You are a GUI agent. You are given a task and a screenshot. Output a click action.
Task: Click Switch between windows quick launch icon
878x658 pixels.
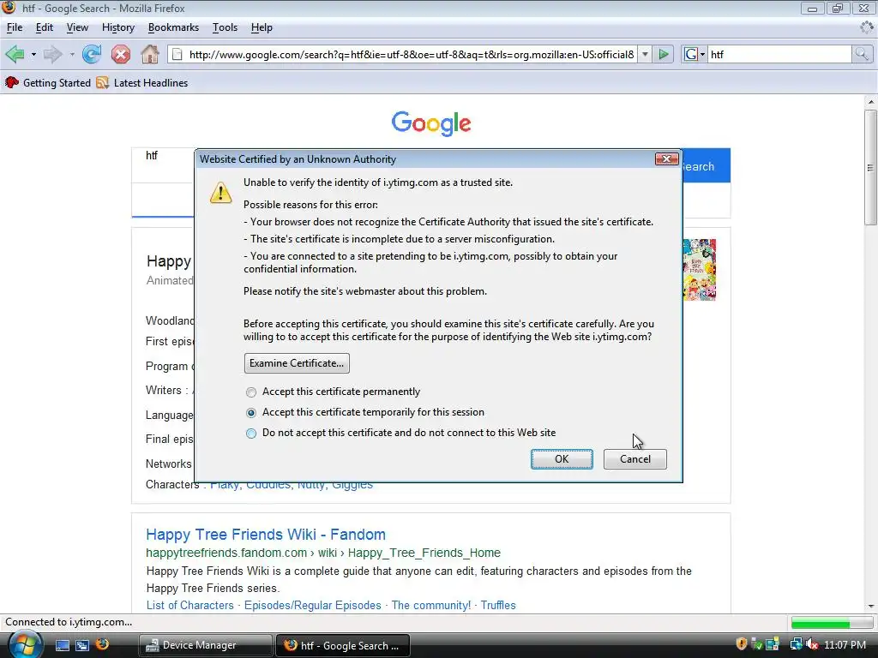coord(82,645)
